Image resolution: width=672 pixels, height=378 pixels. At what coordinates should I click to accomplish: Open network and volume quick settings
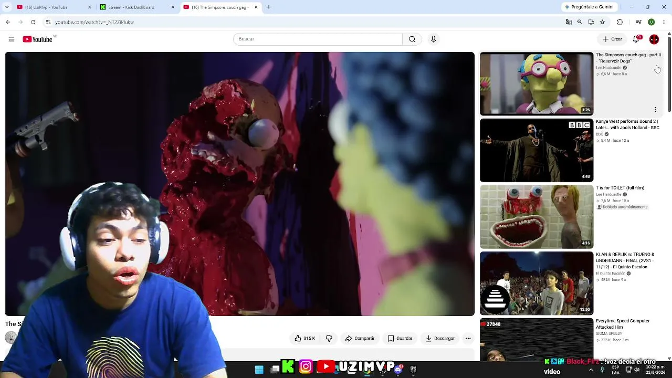pyautogui.click(x=633, y=370)
